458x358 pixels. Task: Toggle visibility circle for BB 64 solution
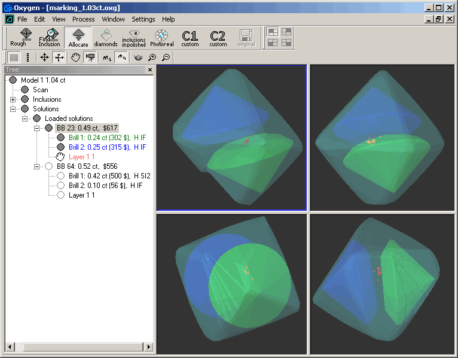click(48, 166)
